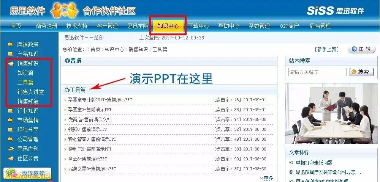Open the 知识篇 subcategory
This screenshot has height=182, width=380.
25,73
